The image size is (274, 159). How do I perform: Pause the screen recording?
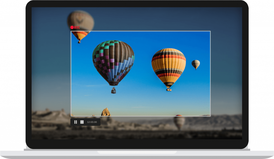(x=75, y=122)
